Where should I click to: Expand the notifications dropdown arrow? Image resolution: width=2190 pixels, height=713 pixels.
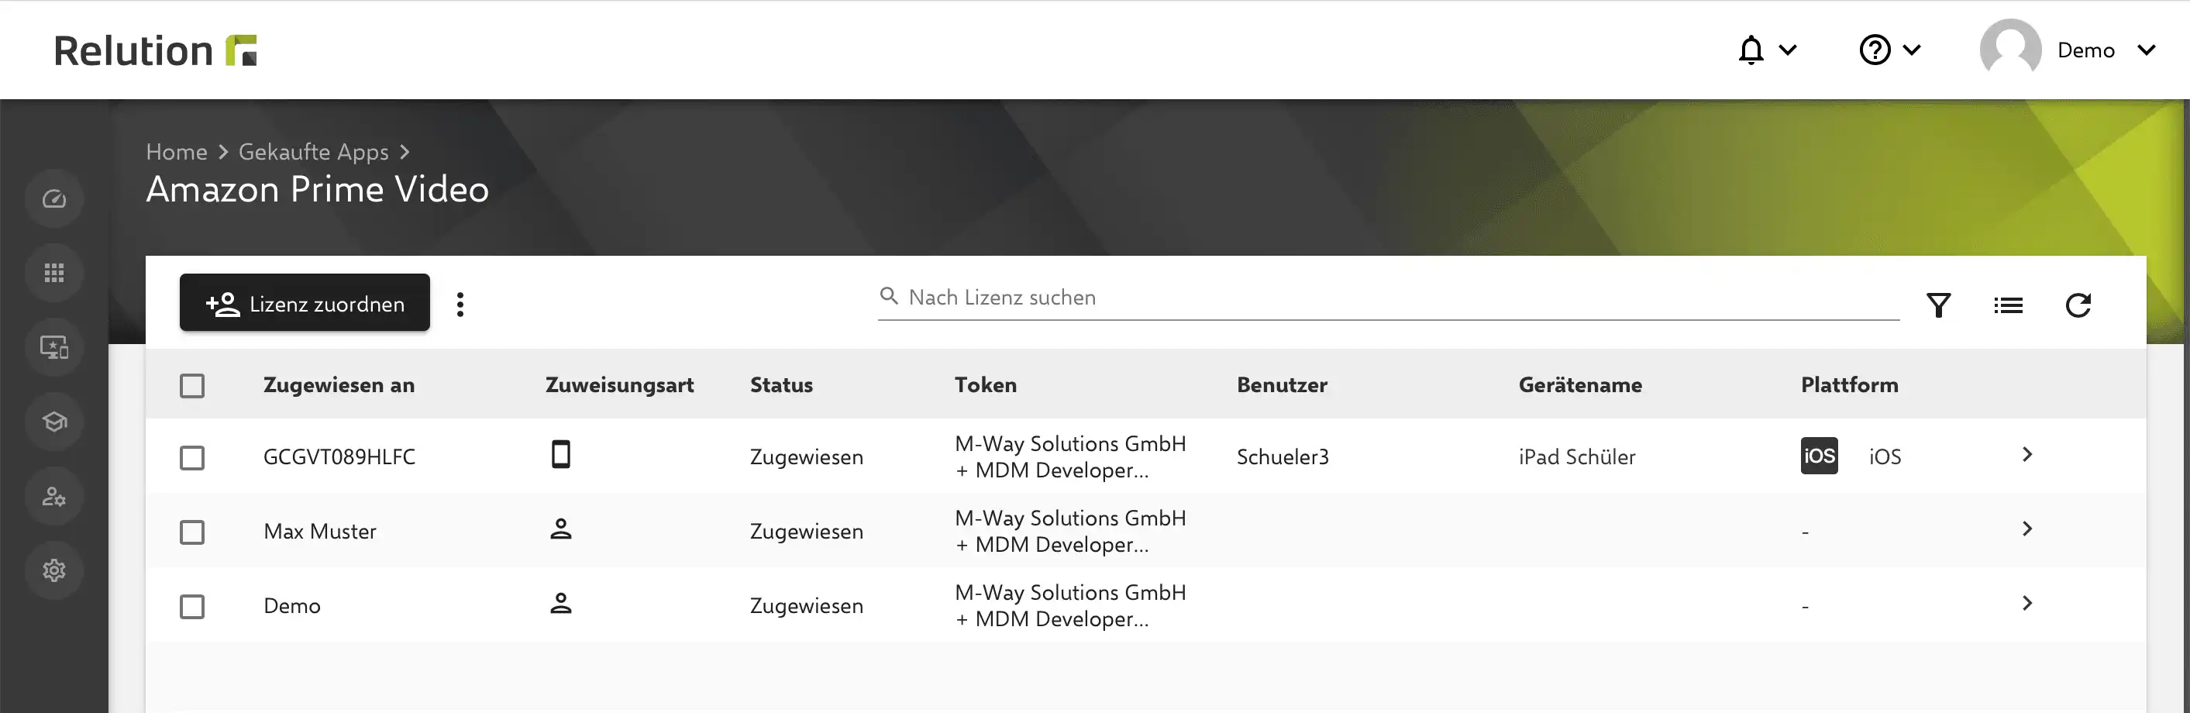pos(1788,50)
